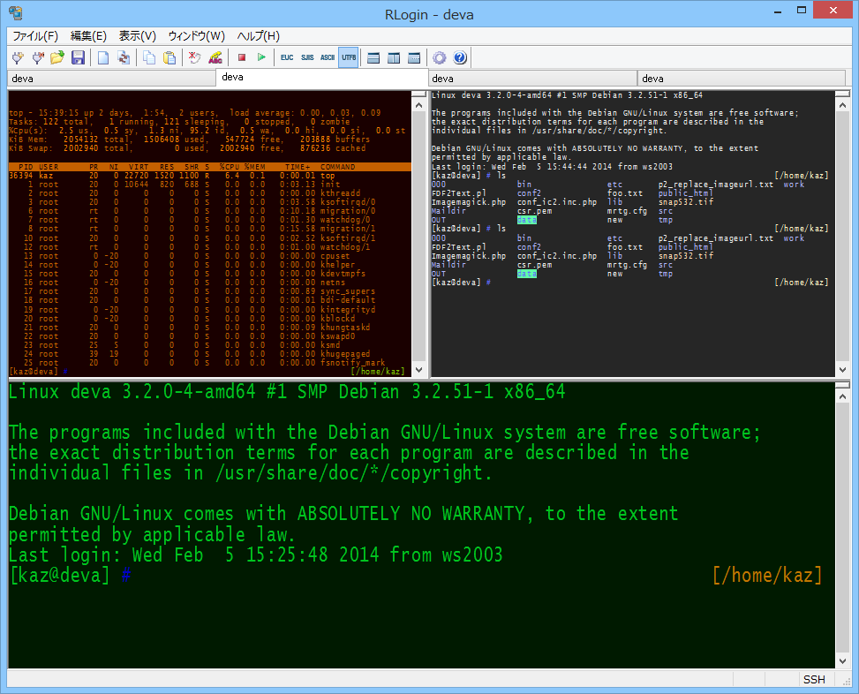Click the vertical pane split icon

coord(394,57)
